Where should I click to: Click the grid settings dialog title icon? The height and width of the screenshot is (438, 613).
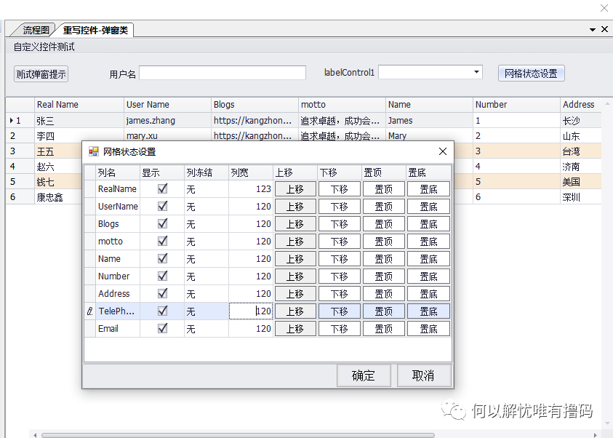93,152
